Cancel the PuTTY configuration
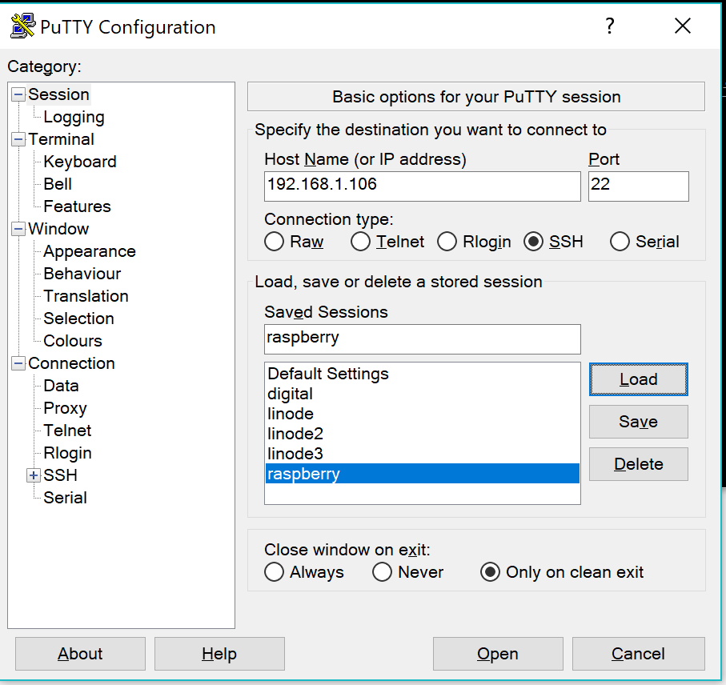Viewport: 726px width, 685px height. click(638, 654)
